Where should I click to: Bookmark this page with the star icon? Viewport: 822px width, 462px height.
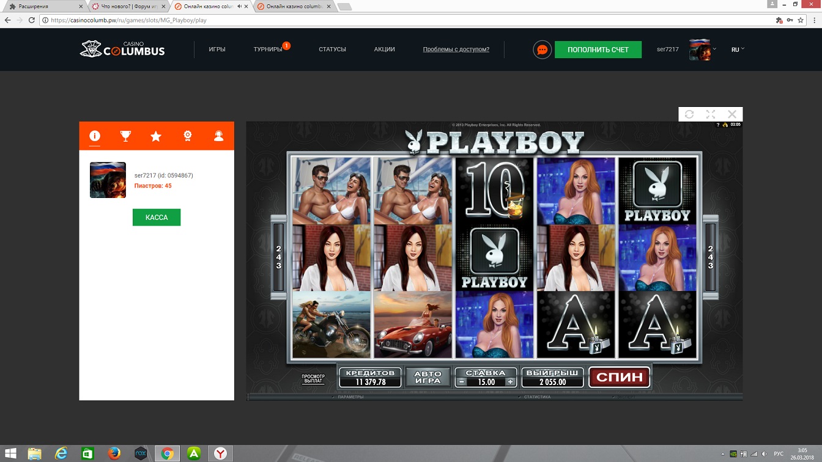(801, 20)
